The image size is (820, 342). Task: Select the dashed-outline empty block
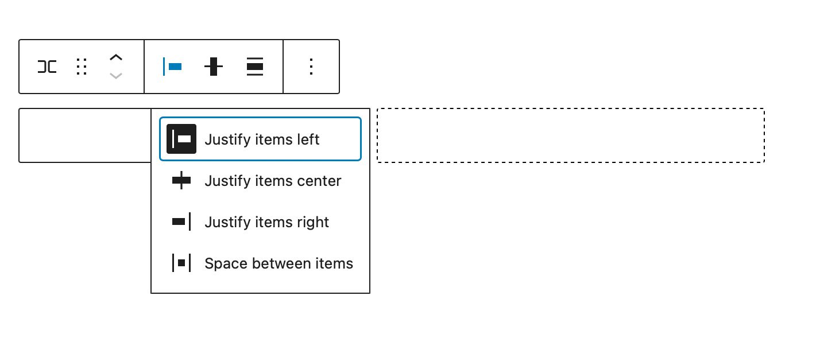(x=570, y=135)
